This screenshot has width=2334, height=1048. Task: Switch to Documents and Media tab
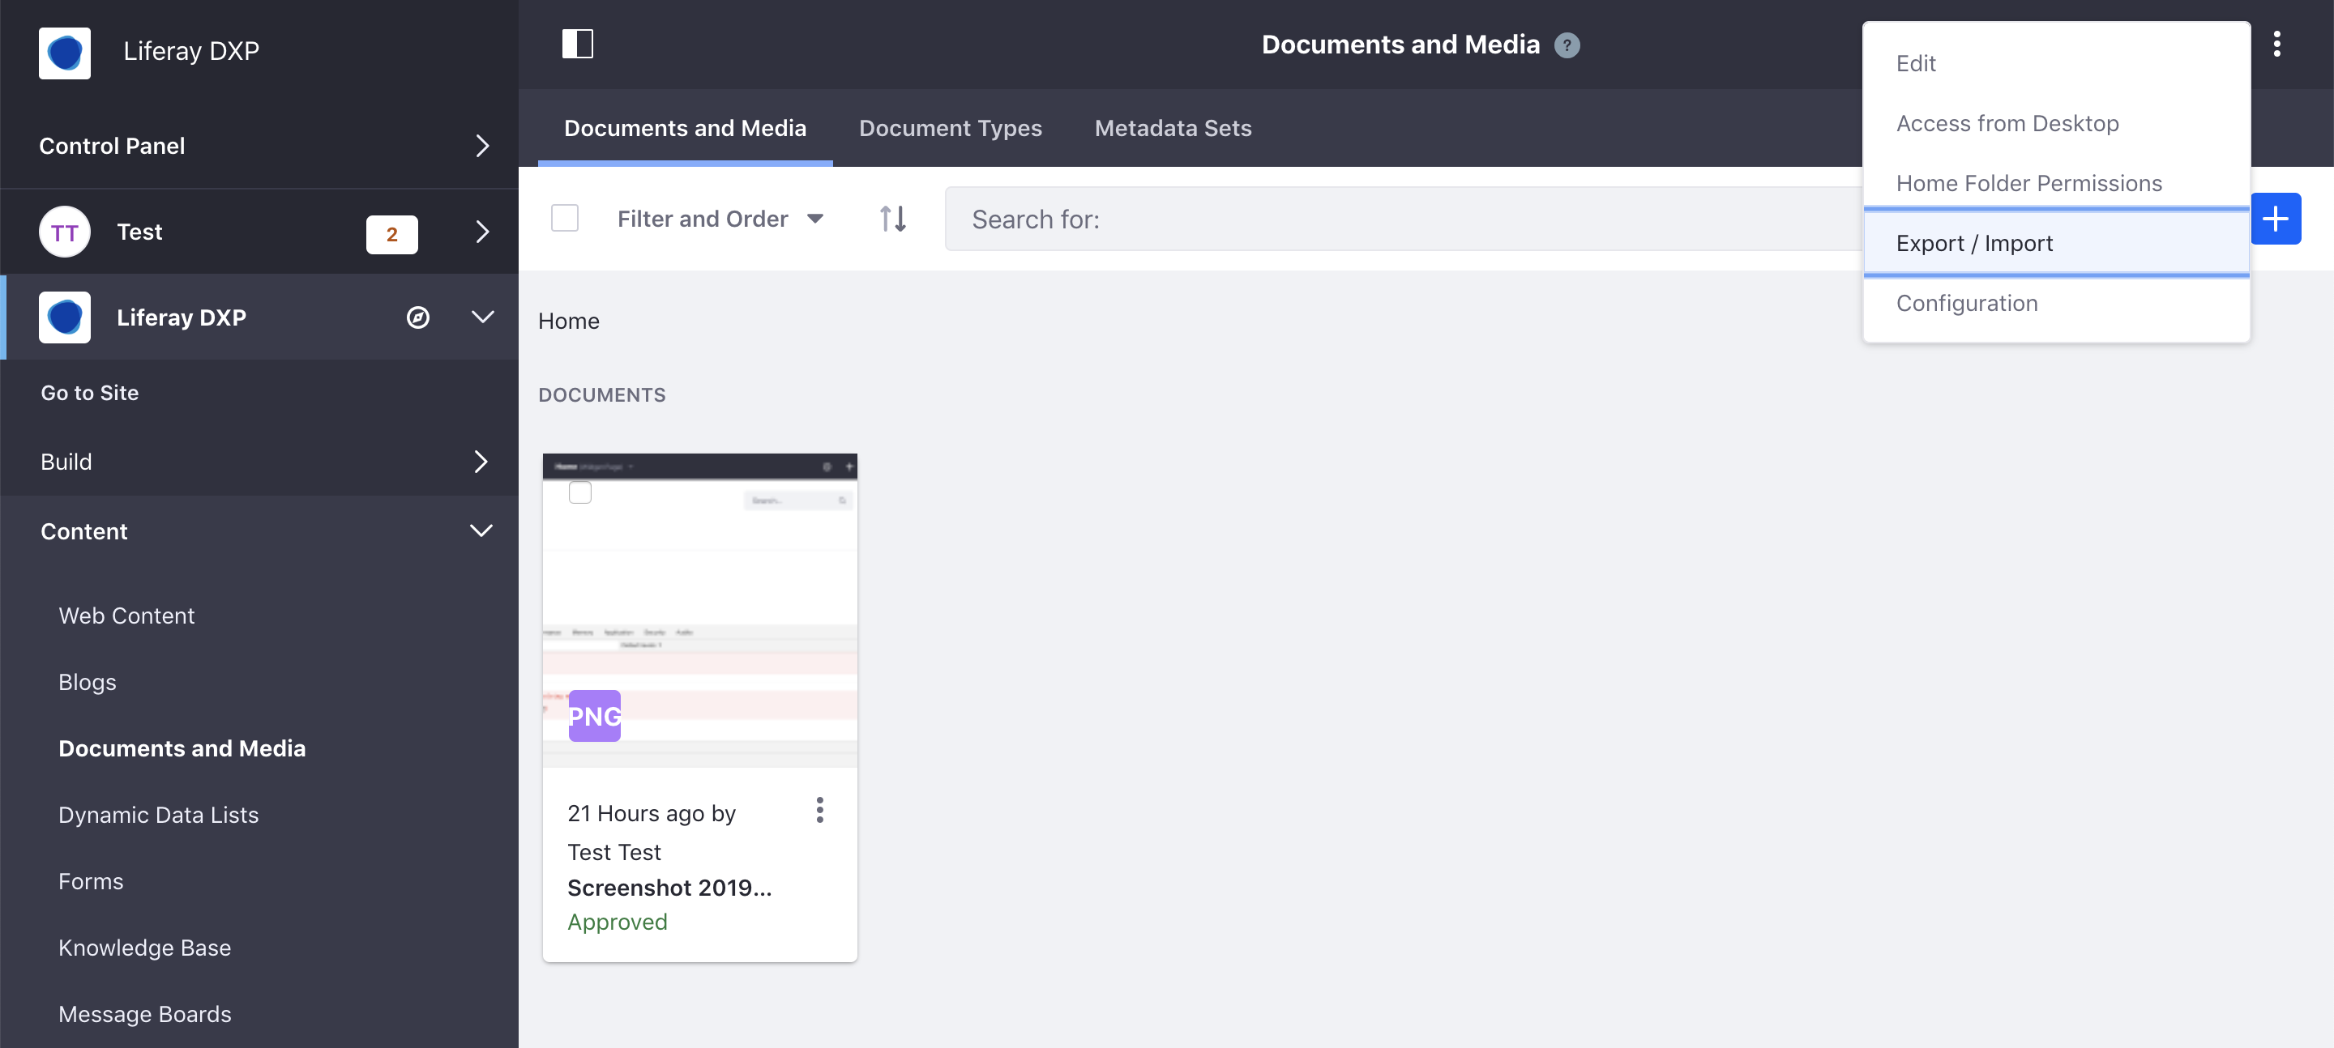[685, 129]
